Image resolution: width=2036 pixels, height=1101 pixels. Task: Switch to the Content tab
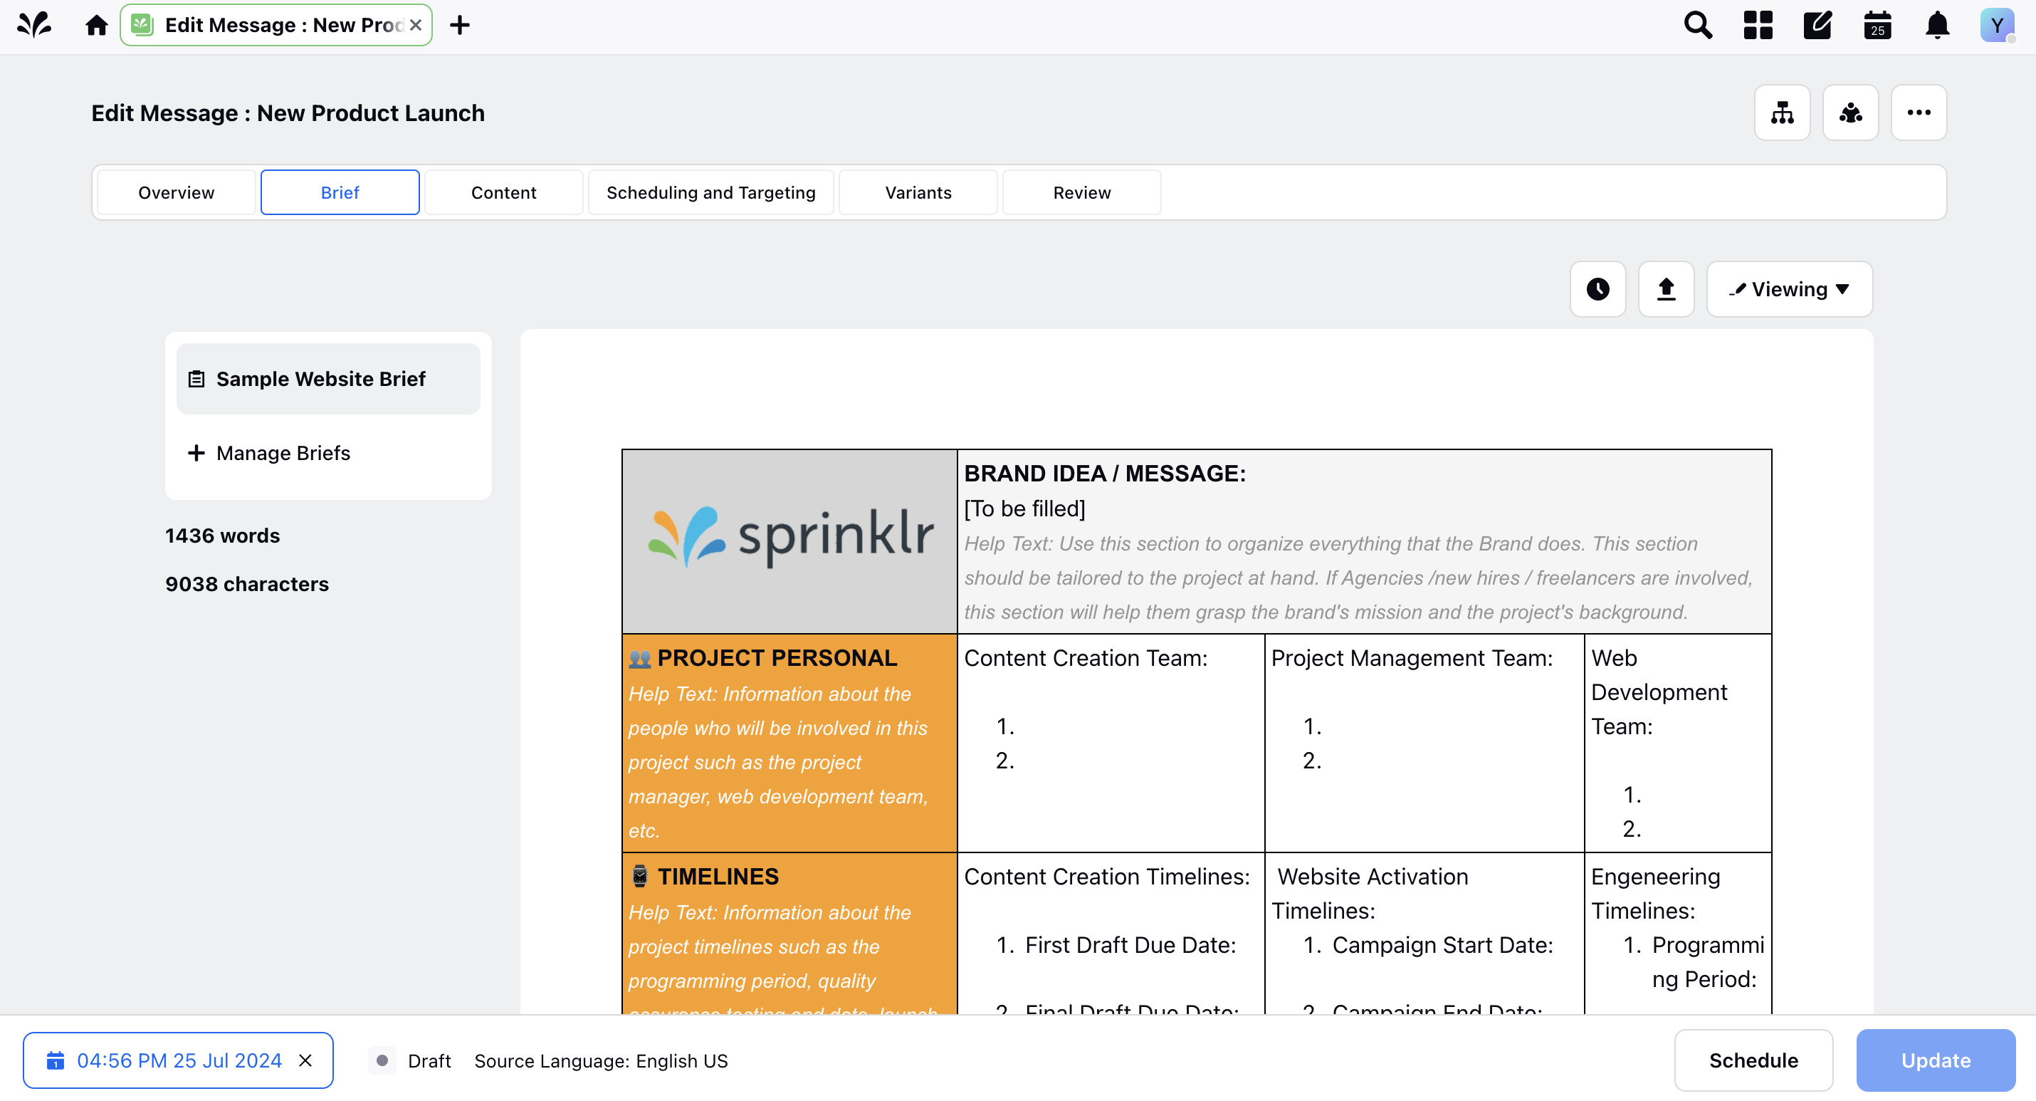pyautogui.click(x=503, y=192)
